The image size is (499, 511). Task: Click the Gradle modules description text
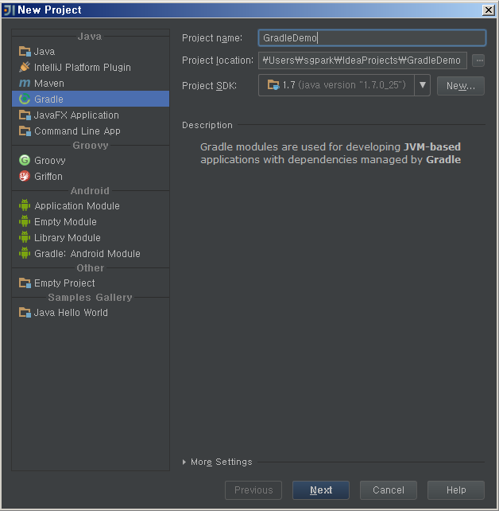(x=331, y=153)
